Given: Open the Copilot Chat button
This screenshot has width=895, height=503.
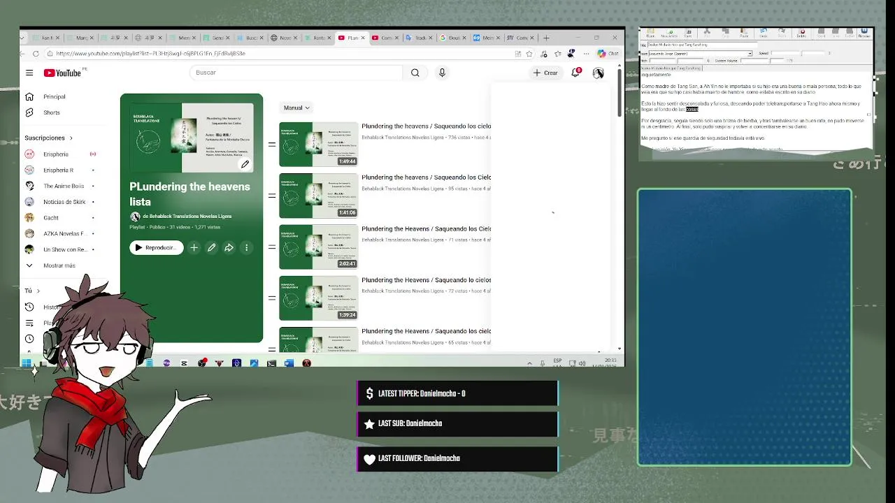Looking at the screenshot, I should 608,53.
